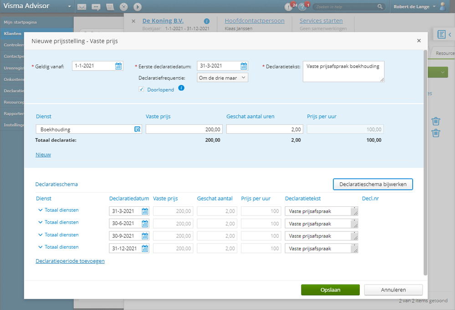
Task: Click the play button icon in top bar
Action: coord(138,7)
